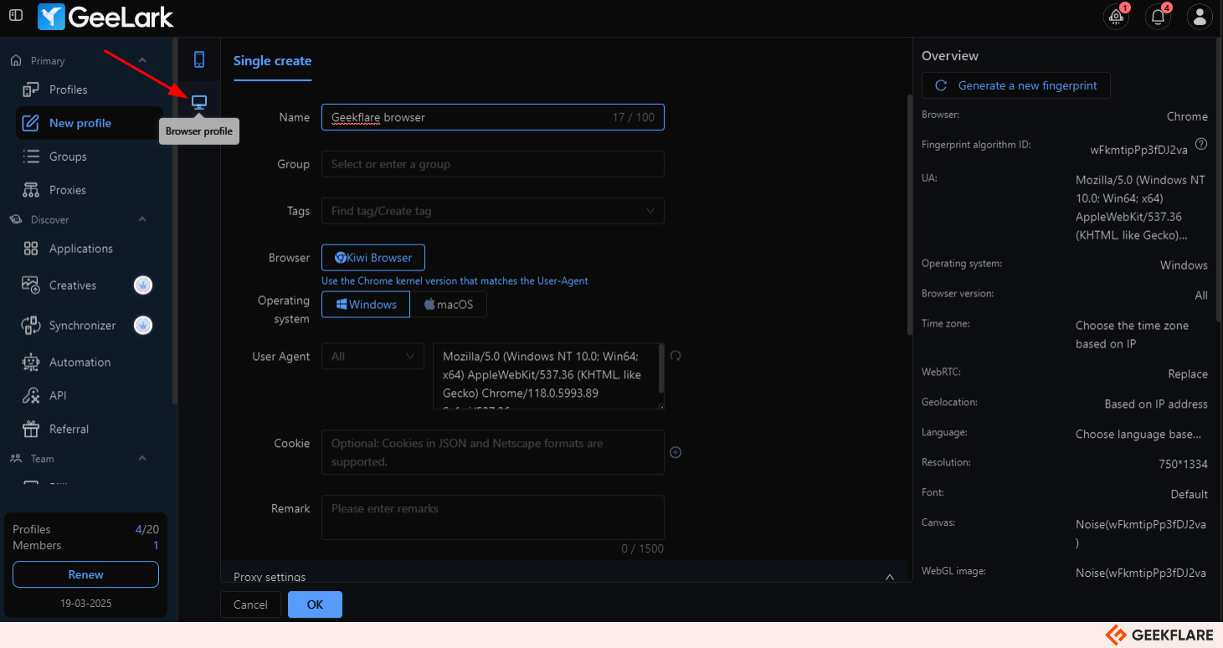Click the add cookie plus icon
1223x648 pixels.
click(x=676, y=452)
